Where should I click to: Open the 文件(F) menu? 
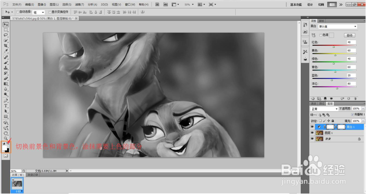click(x=17, y=5)
